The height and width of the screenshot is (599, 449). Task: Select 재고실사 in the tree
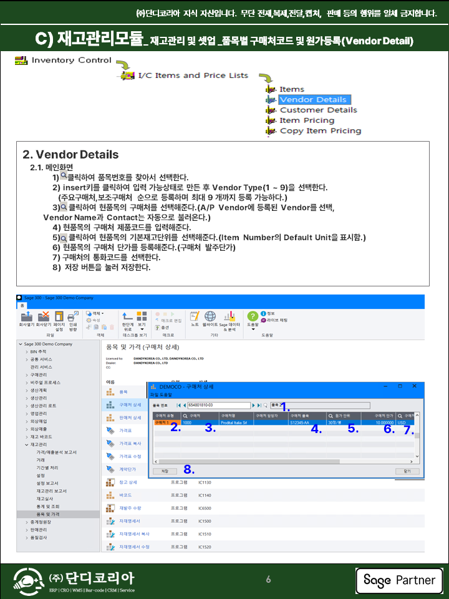coord(45,499)
